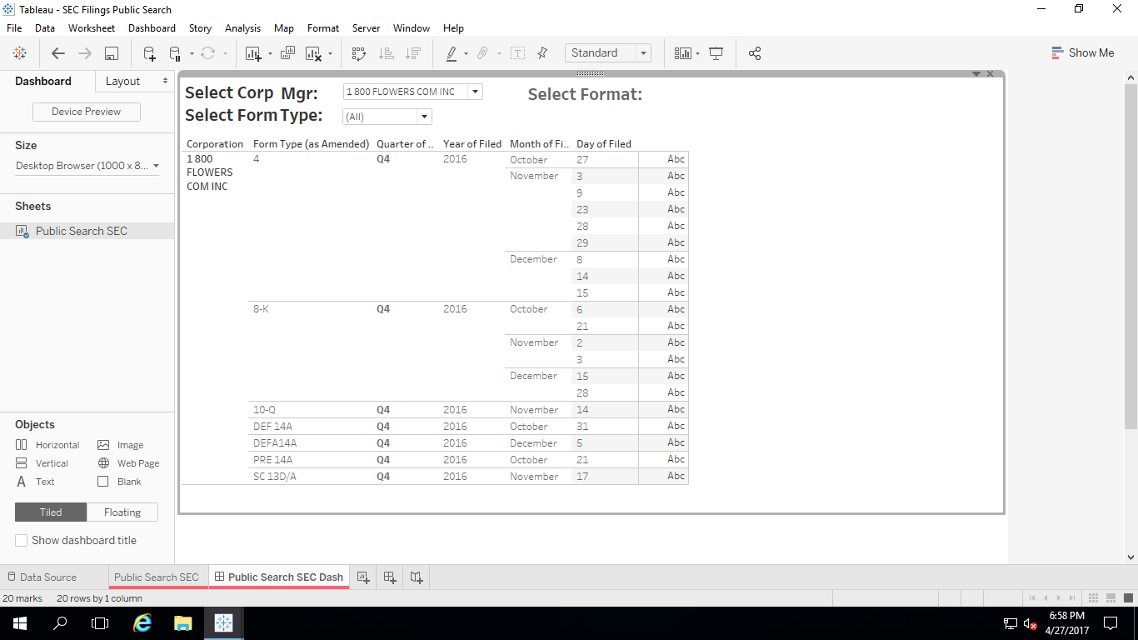Click the Undo back arrow
Viewport: 1138px width, 640px height.
(x=58, y=53)
